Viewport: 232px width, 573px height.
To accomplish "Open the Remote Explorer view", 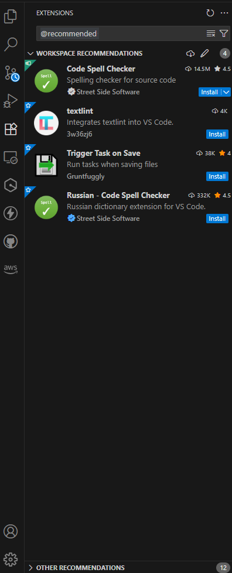I will [x=11, y=157].
